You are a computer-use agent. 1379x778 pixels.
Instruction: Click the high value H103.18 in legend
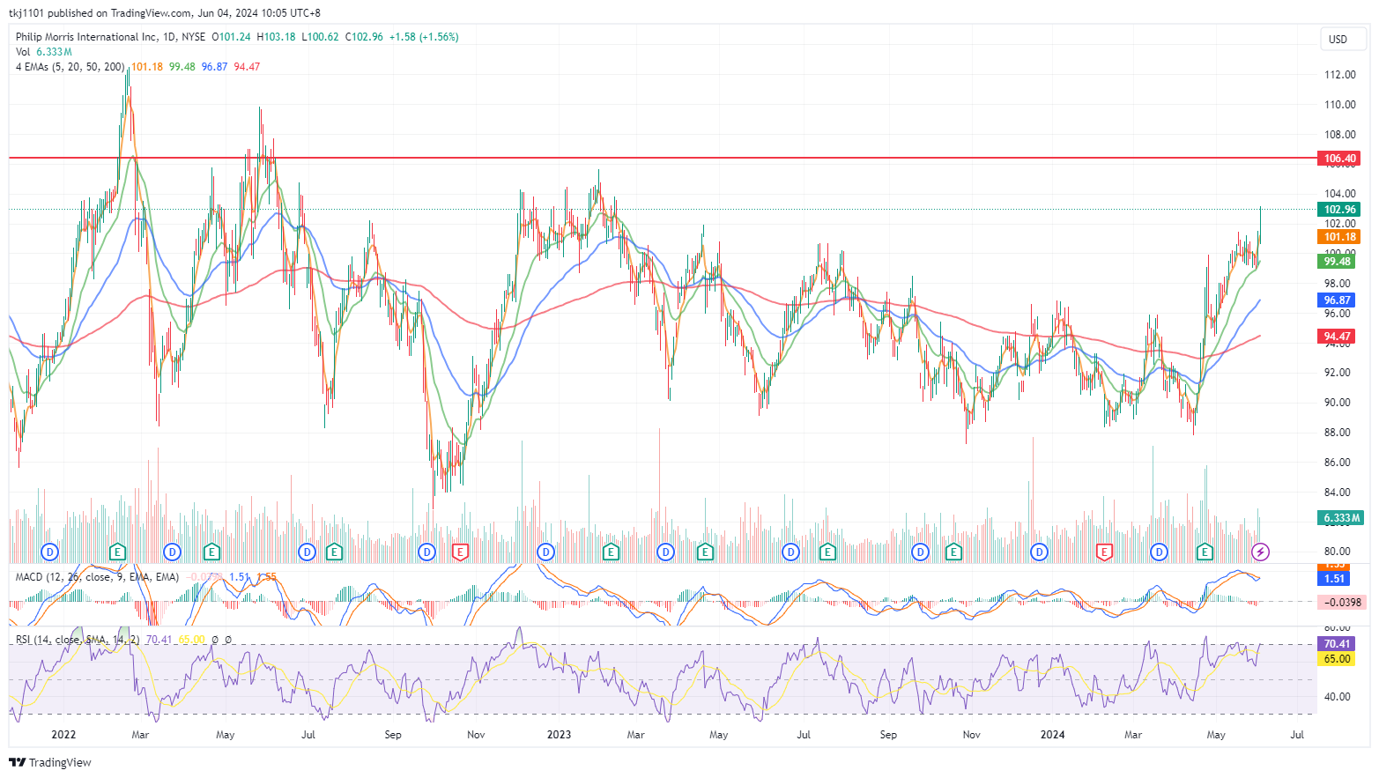point(276,37)
